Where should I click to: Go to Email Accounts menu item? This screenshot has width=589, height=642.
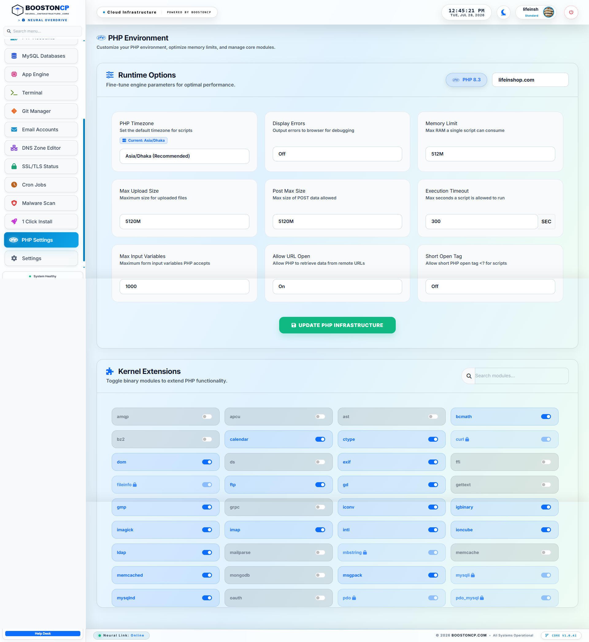pos(41,130)
